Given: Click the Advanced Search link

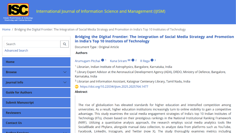Looking at the screenshot, I should (x=16, y=51).
